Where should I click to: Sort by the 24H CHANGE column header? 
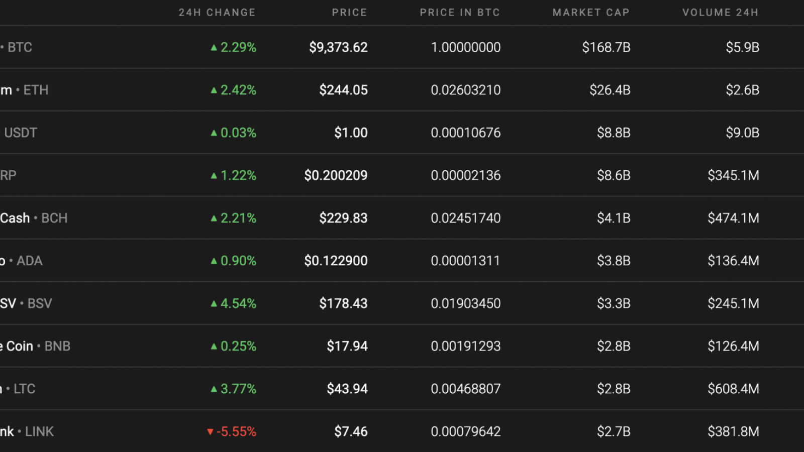(x=217, y=13)
